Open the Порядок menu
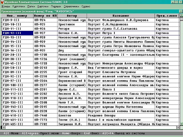Viewport: 183px width, 137px height. pyautogui.click(x=56, y=7)
